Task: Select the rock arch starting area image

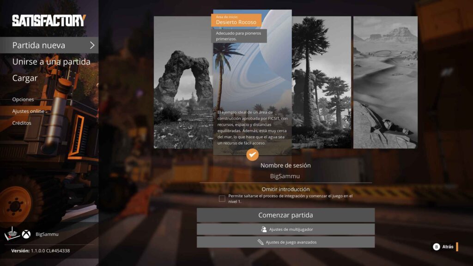Action: 183,83
